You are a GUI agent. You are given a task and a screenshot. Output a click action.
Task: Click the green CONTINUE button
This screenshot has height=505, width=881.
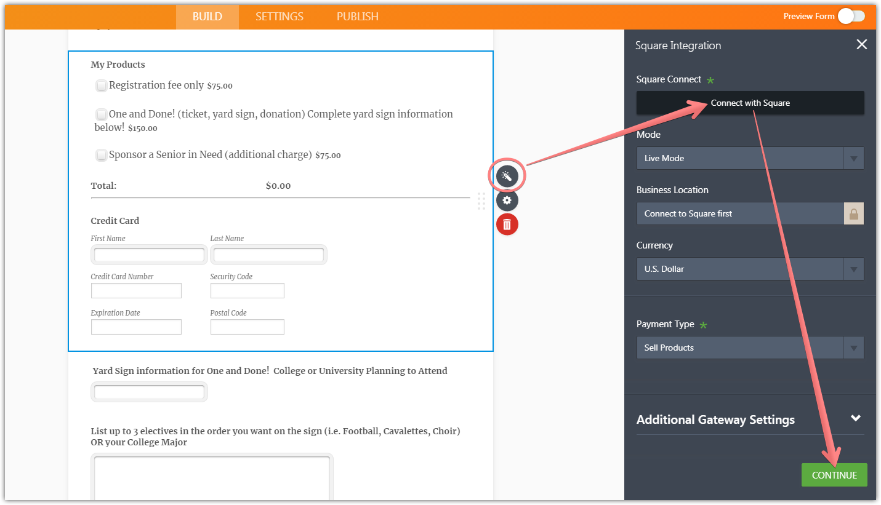click(x=834, y=475)
